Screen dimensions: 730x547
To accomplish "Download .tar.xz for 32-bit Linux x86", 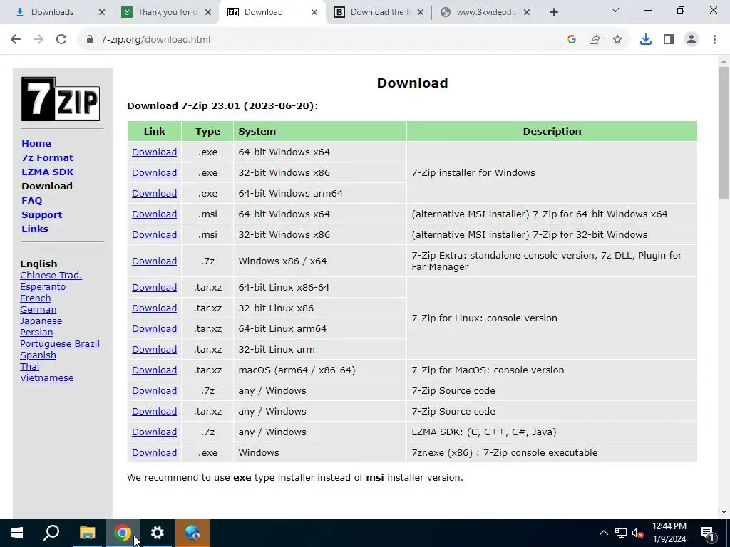I will 154,308.
